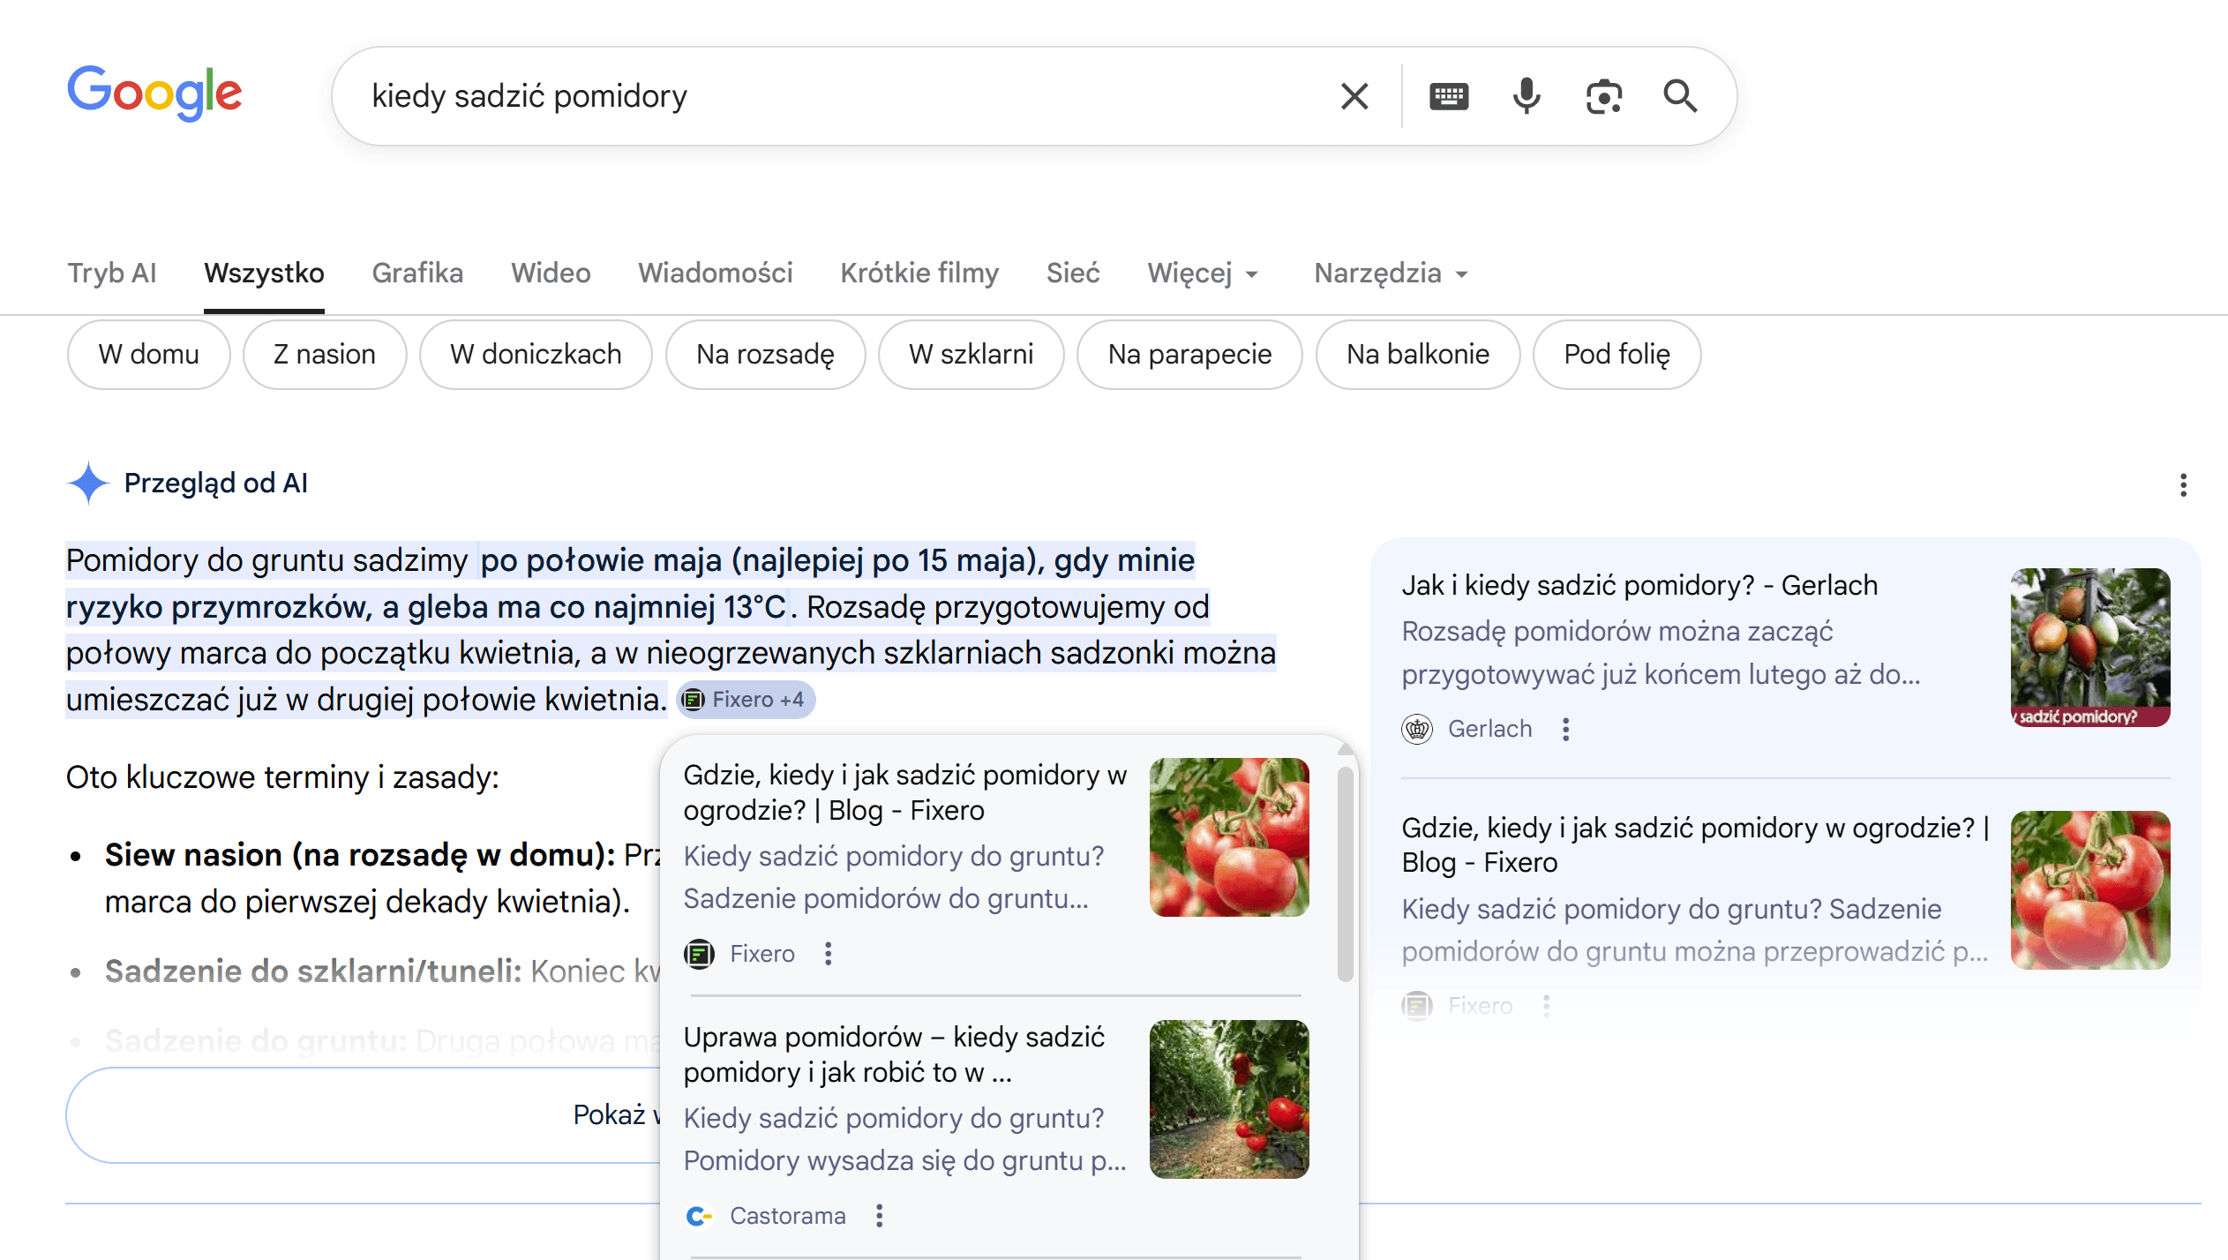
Task: Switch to the Tryb AI tab
Action: 112,274
